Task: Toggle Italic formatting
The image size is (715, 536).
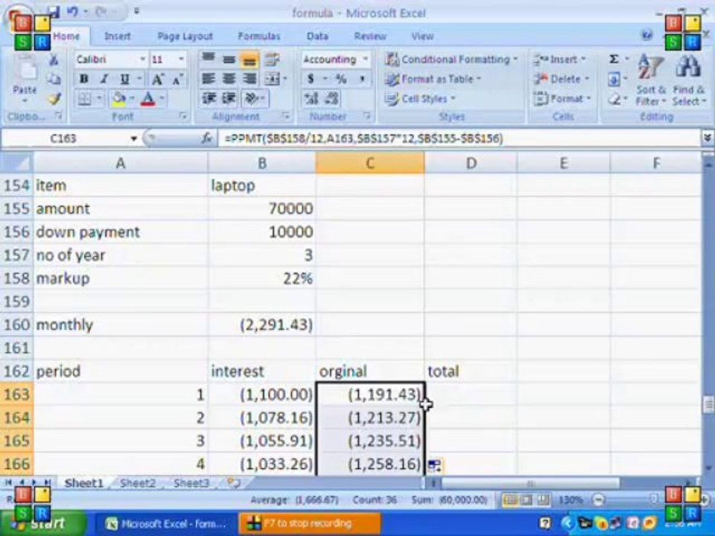Action: 104,79
